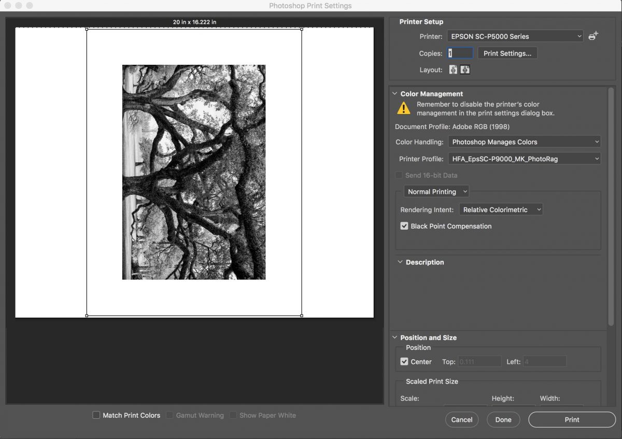Enable the Match Print Colors checkbox
This screenshot has height=439, width=622.
tap(96, 415)
